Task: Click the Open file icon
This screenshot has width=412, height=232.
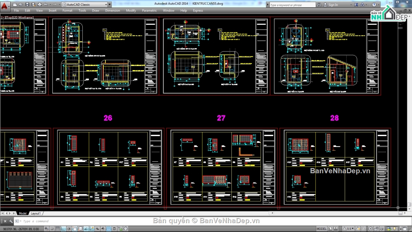Action: click(21, 4)
